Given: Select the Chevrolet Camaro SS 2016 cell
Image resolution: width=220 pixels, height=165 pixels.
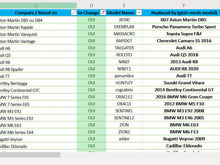Looking at the screenshot, I should 181,41.
